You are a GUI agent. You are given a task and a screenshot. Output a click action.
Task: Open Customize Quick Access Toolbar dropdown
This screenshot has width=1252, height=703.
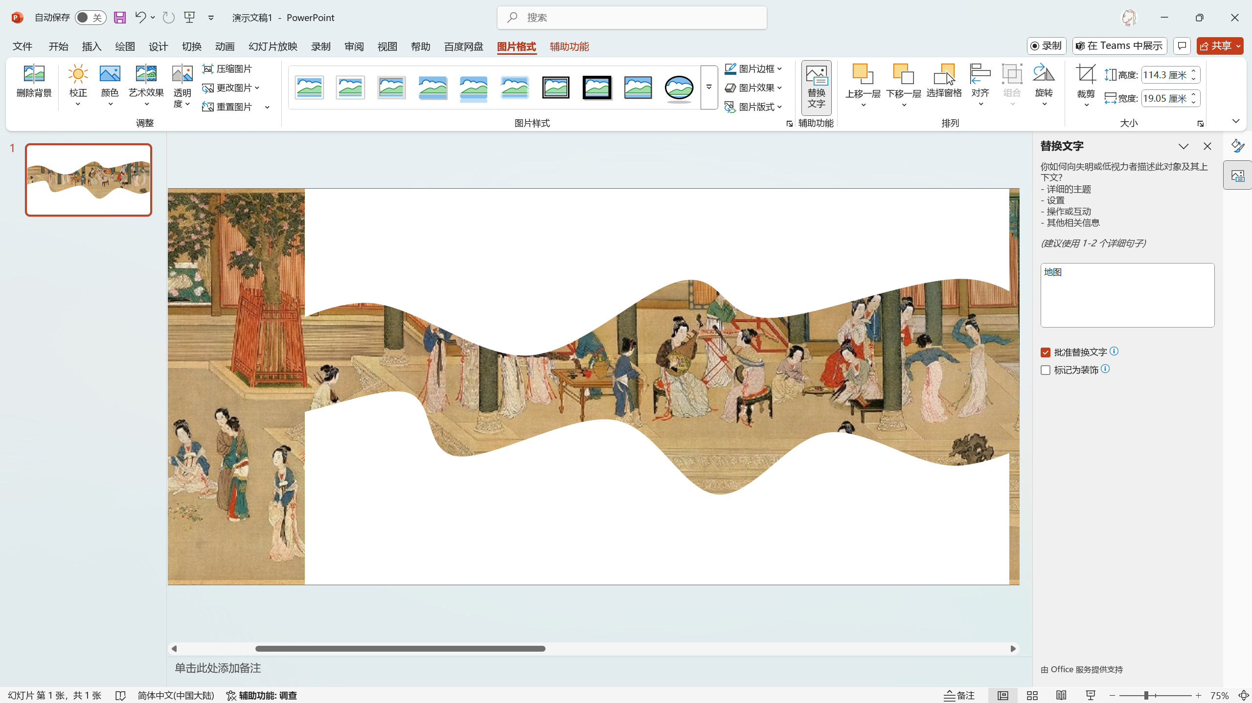(211, 18)
